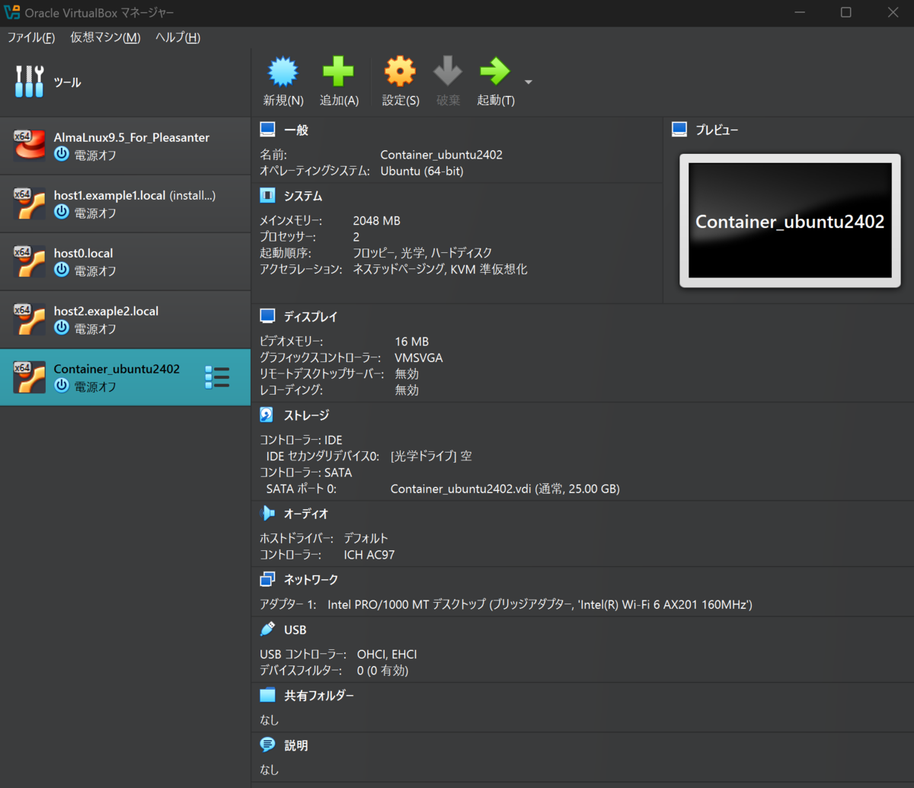This screenshot has width=914, height=788.
Task: Click the システム section chip icon
Action: pyautogui.click(x=267, y=196)
